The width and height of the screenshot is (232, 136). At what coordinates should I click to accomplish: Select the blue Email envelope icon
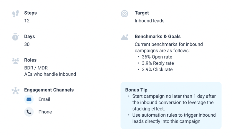[29, 99]
